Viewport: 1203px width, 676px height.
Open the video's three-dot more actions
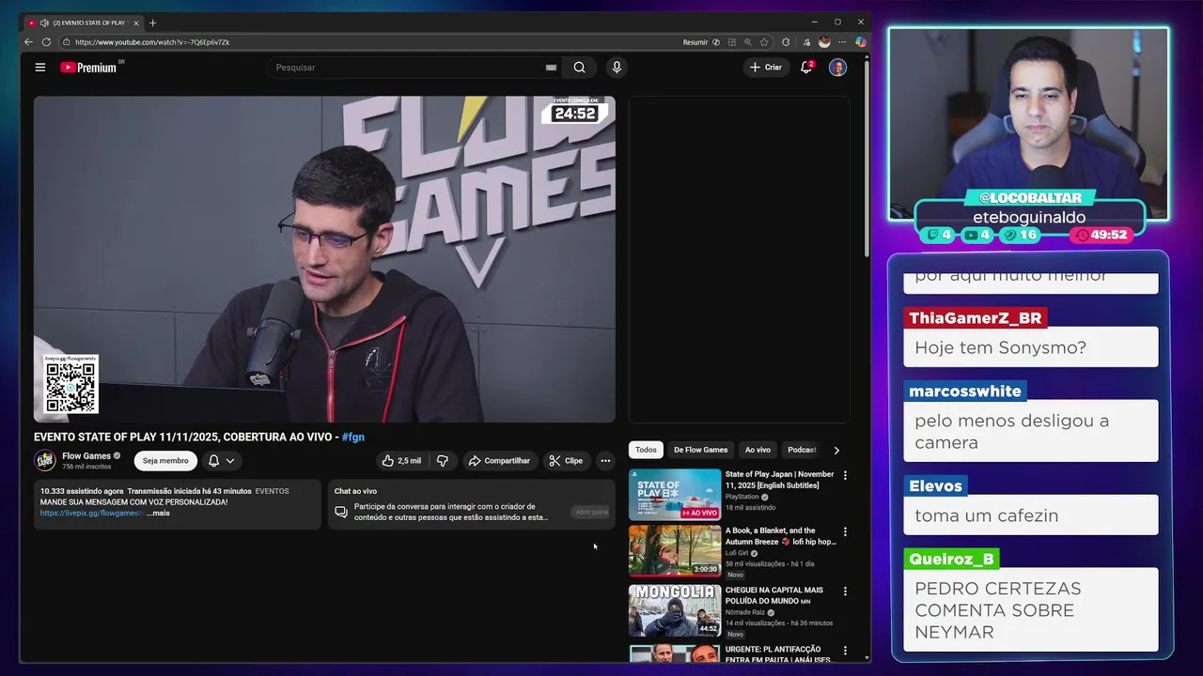[x=605, y=461]
